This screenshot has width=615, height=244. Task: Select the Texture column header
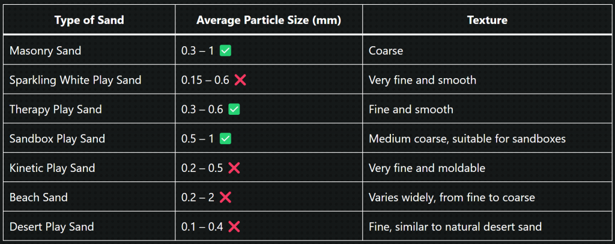487,20
